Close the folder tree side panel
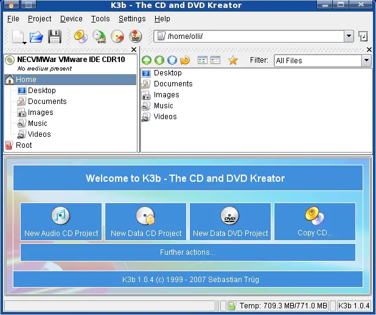The height and width of the screenshot is (315, 376). tap(134, 50)
